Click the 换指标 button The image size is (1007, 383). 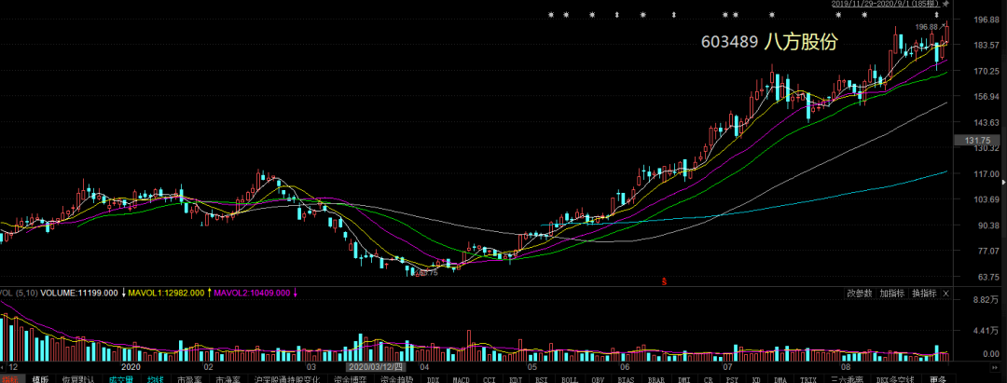point(924,294)
